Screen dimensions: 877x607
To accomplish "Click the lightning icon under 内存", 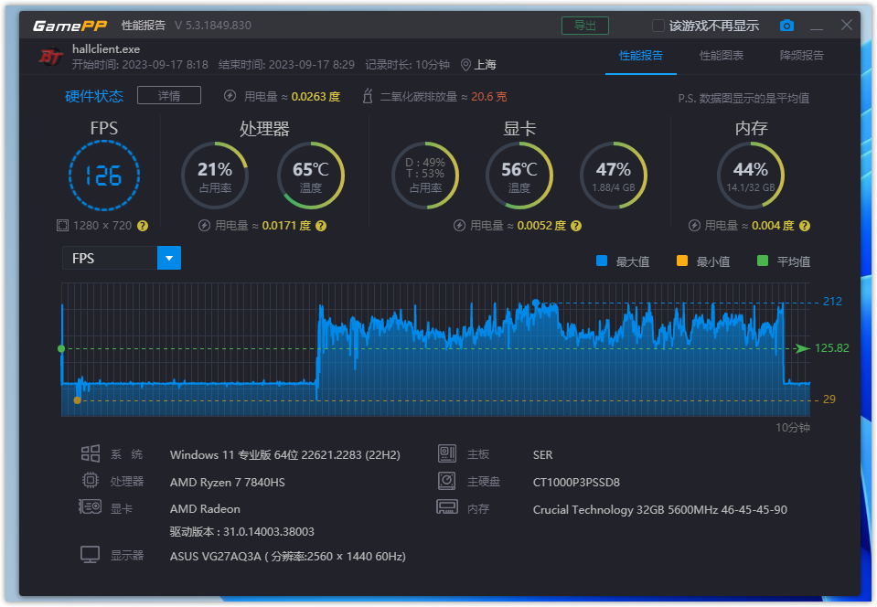I will [694, 225].
